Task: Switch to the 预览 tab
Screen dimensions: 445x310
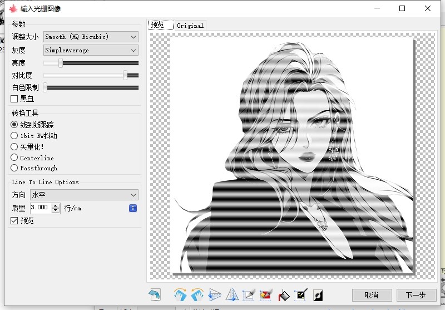Action: click(161, 25)
